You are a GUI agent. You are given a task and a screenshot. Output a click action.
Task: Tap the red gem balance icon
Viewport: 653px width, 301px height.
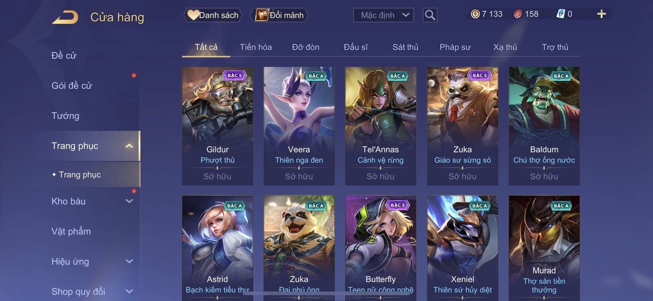point(518,14)
